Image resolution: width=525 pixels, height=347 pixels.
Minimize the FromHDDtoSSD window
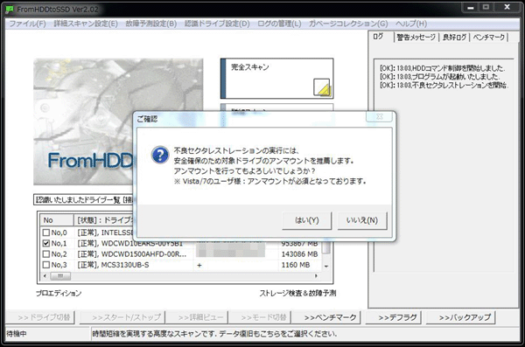coord(471,7)
